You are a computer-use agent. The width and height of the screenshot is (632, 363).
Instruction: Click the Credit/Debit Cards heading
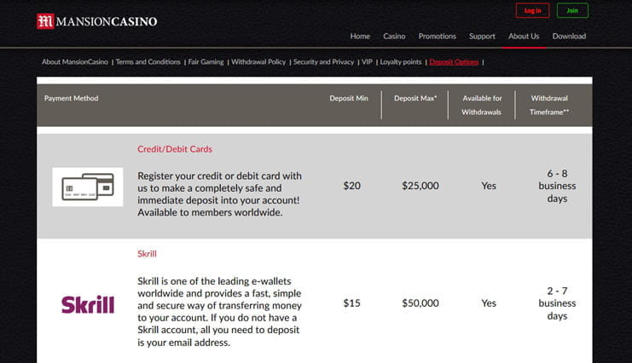[175, 149]
